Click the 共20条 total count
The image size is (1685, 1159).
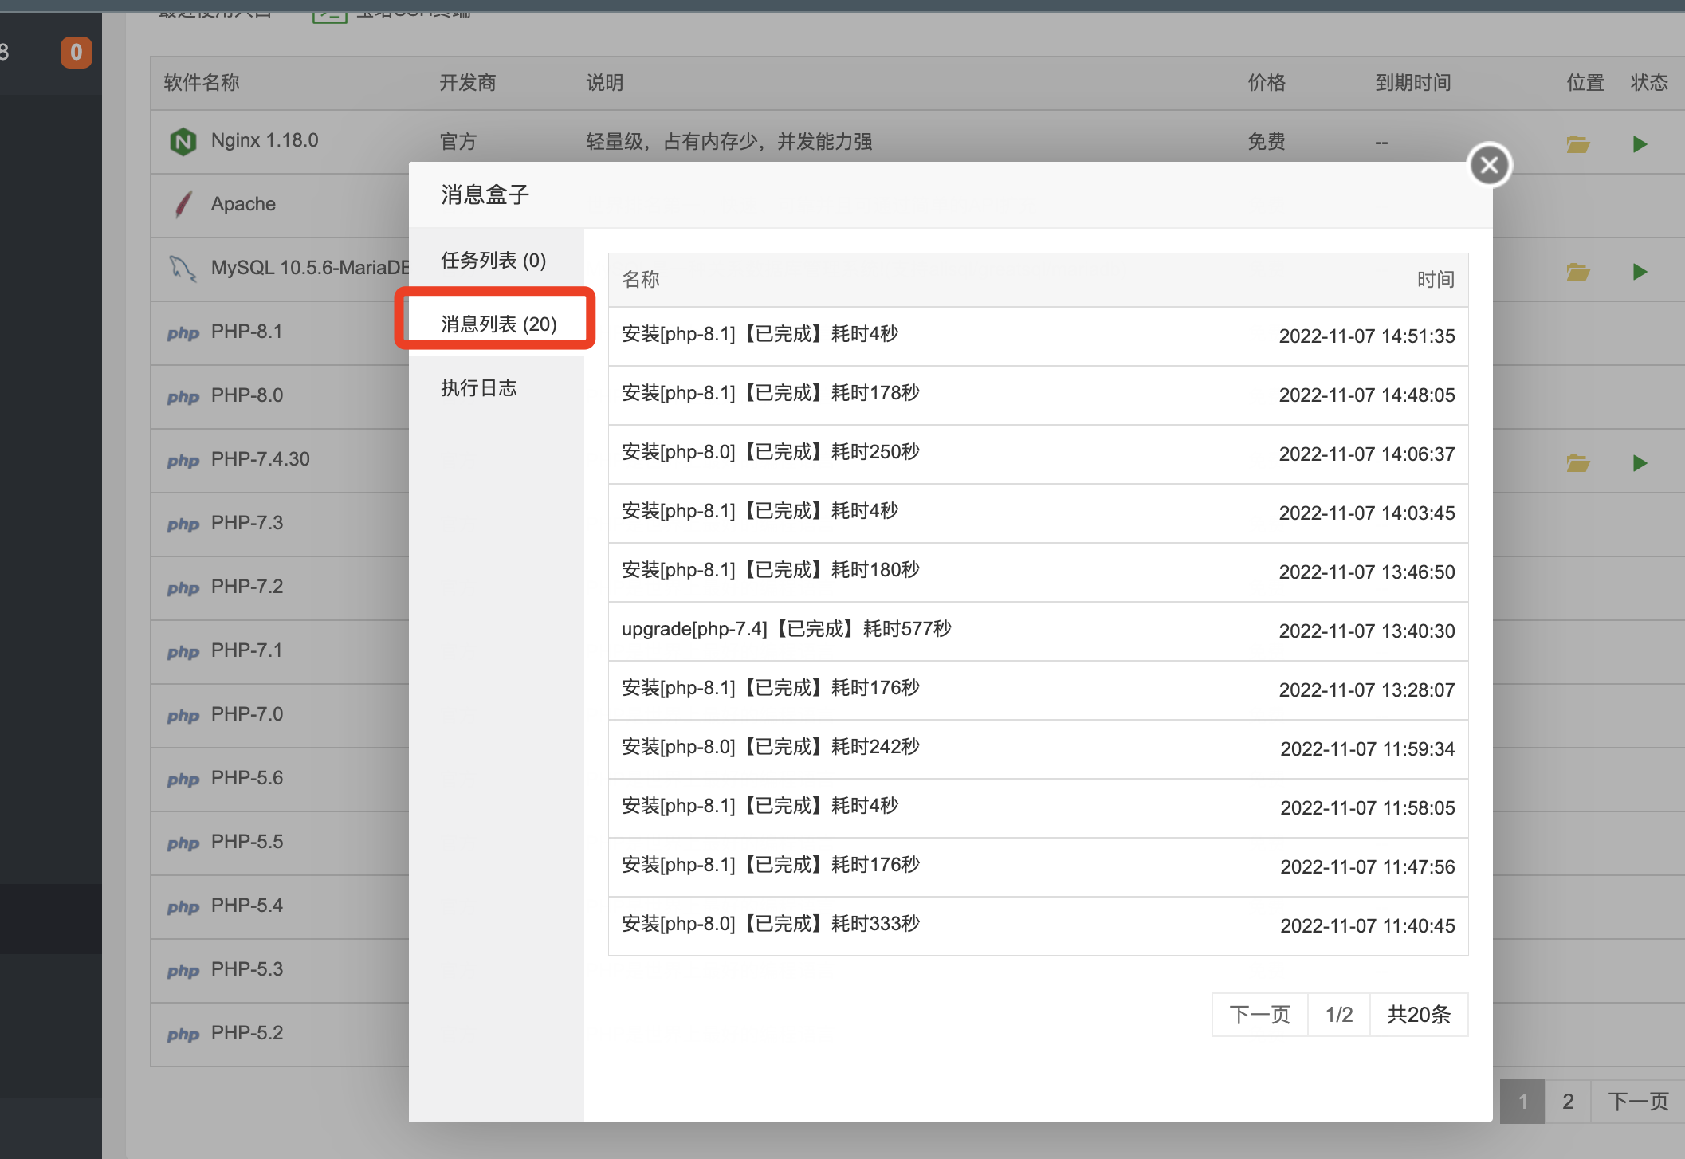[x=1419, y=1014]
